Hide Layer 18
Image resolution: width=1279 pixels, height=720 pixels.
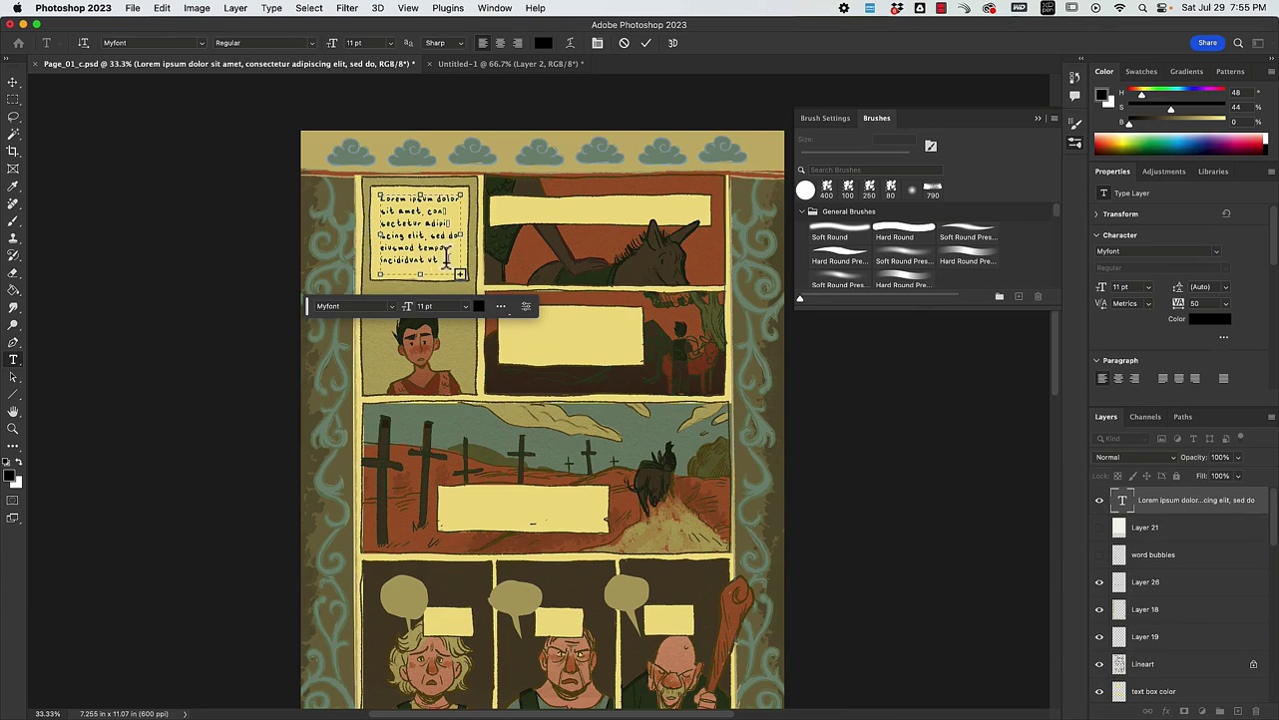click(1099, 609)
